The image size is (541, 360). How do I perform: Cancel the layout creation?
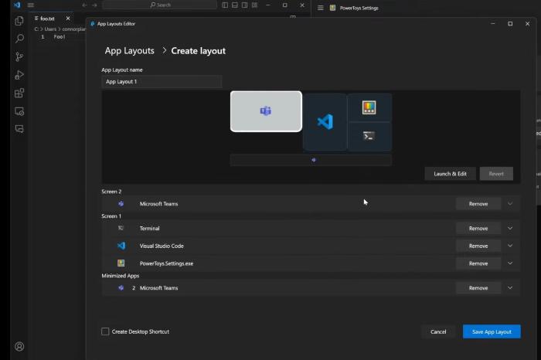click(438, 331)
